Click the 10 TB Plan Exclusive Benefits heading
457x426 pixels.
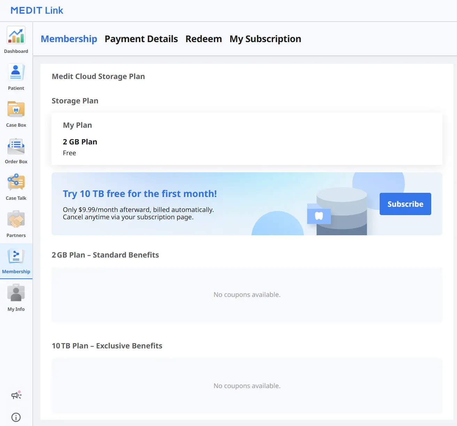(107, 346)
